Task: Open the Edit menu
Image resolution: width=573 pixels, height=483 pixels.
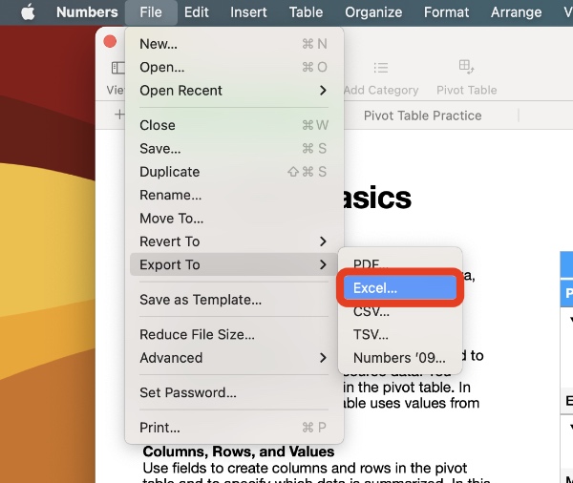Action: point(196,12)
